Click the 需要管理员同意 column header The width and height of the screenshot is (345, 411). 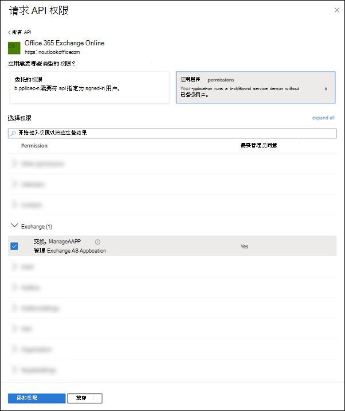point(258,145)
